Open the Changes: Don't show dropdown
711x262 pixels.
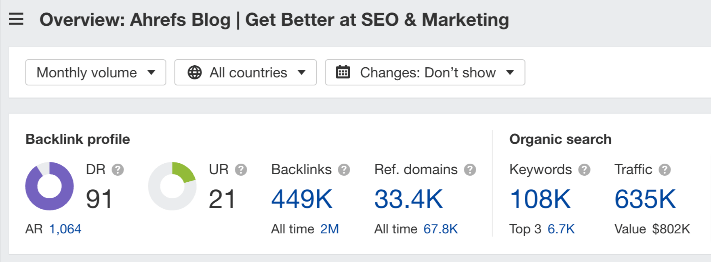click(424, 73)
